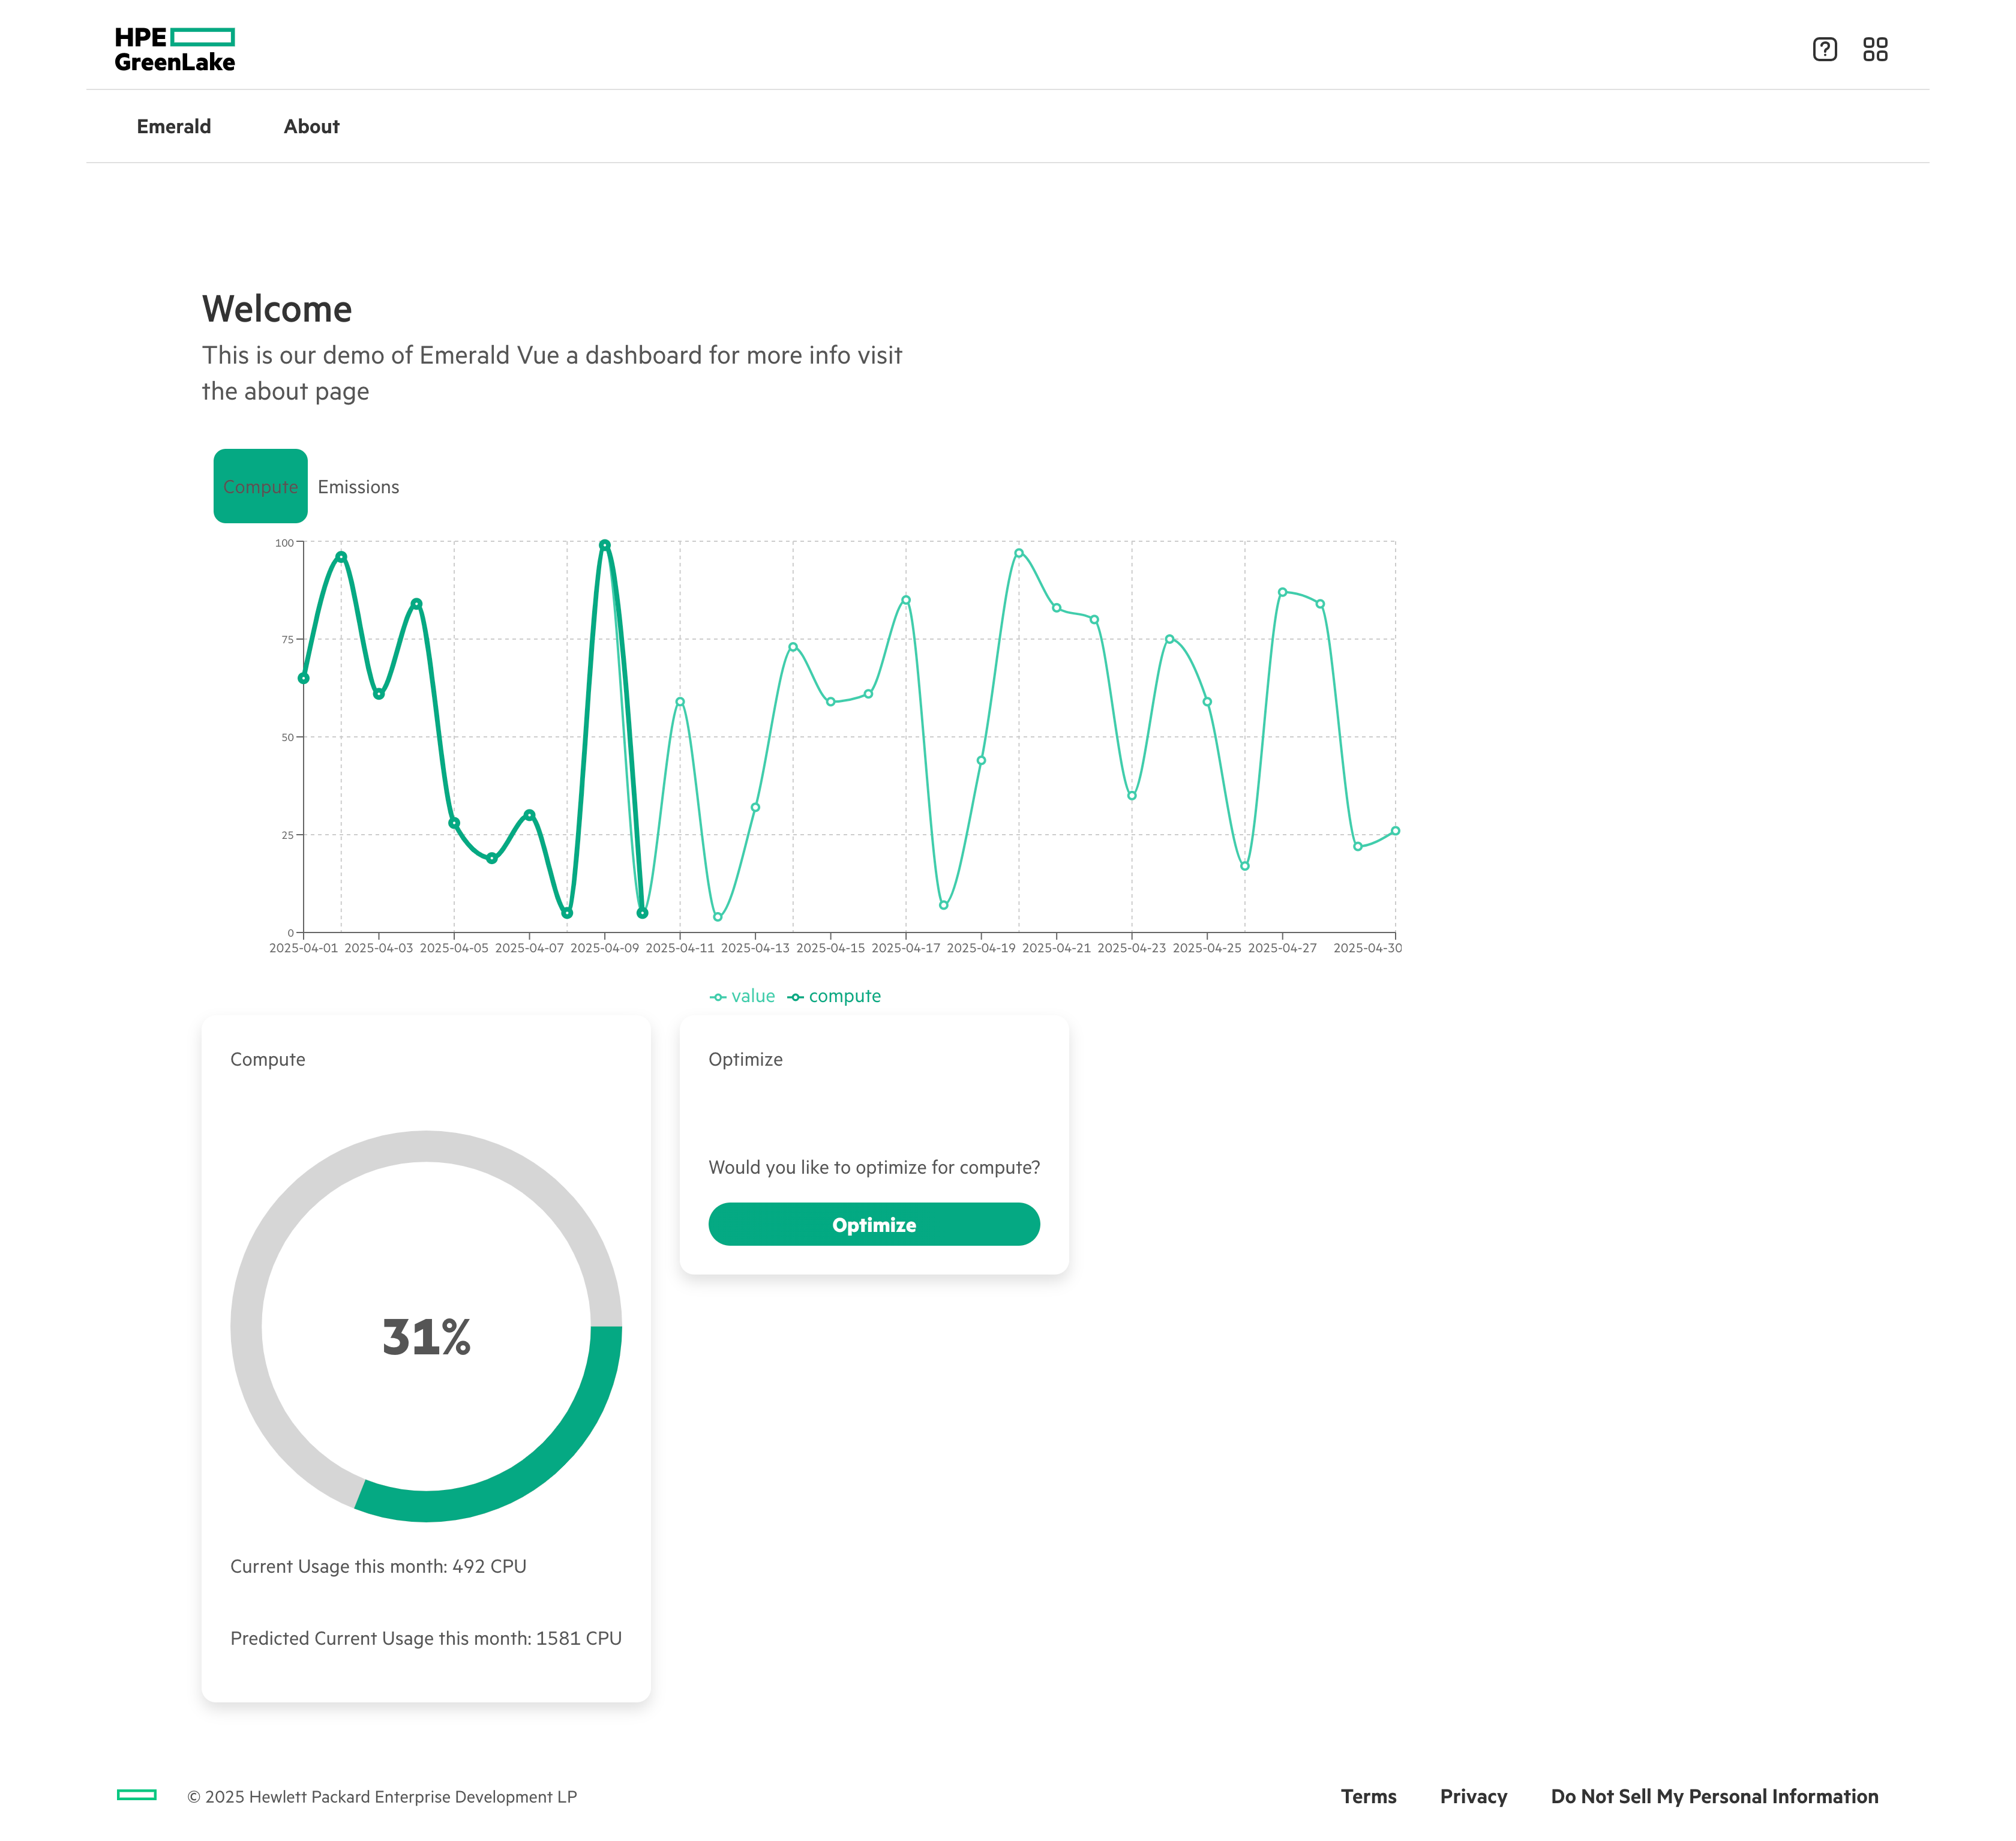Screen dimensions: 2016x1841
Task: Click Do Not Sell My Personal Information
Action: [1714, 1796]
